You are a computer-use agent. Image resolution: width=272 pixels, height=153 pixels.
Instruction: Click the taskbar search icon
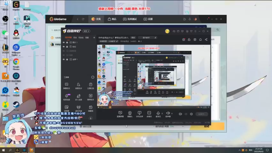pos(10,150)
